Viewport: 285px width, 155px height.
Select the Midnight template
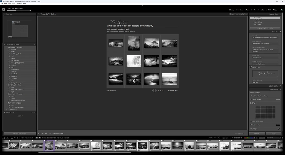coord(14,72)
